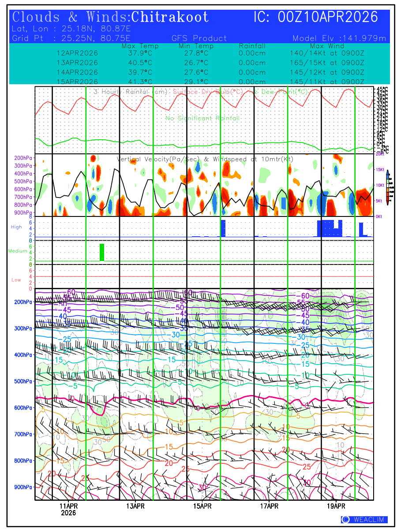Select the 13APR date axis label
397x529 pixels.
(x=135, y=506)
